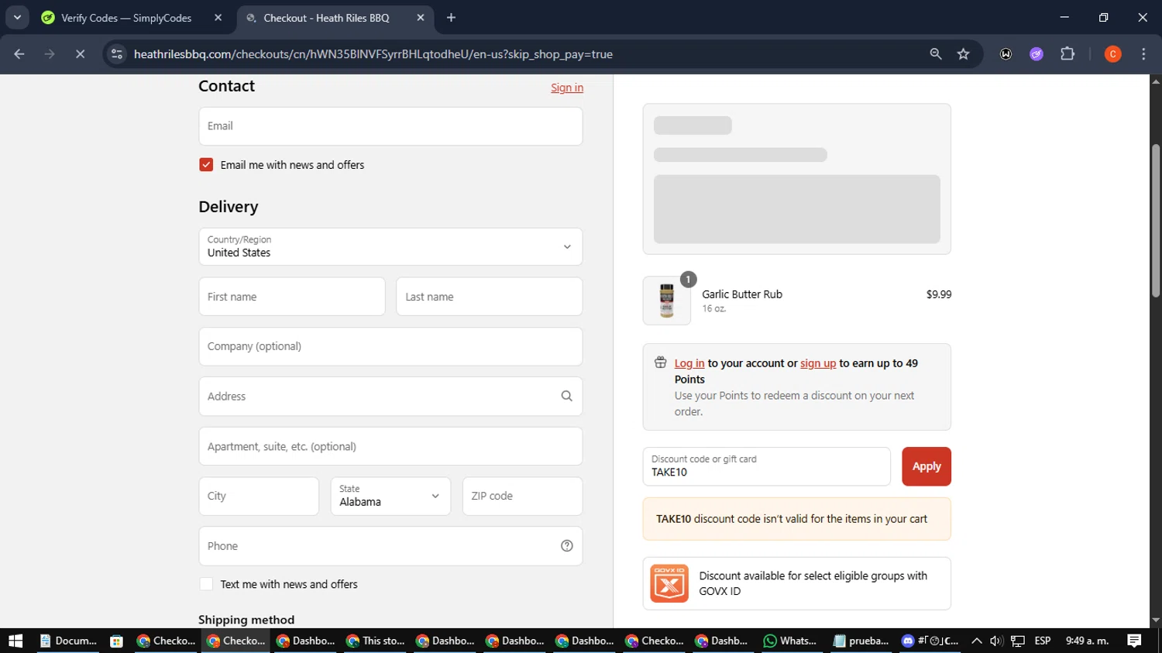Open the WhatsApp taskbar app
This screenshot has width=1162, height=653.
790,641
